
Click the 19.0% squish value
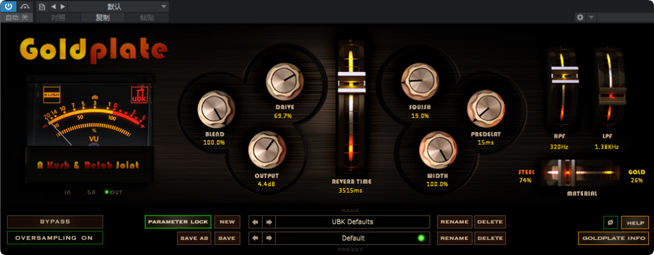tap(420, 116)
